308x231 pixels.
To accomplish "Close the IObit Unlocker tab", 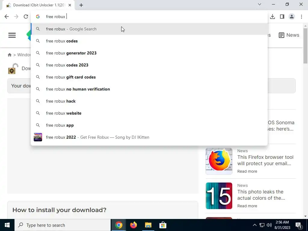I will click(70, 5).
